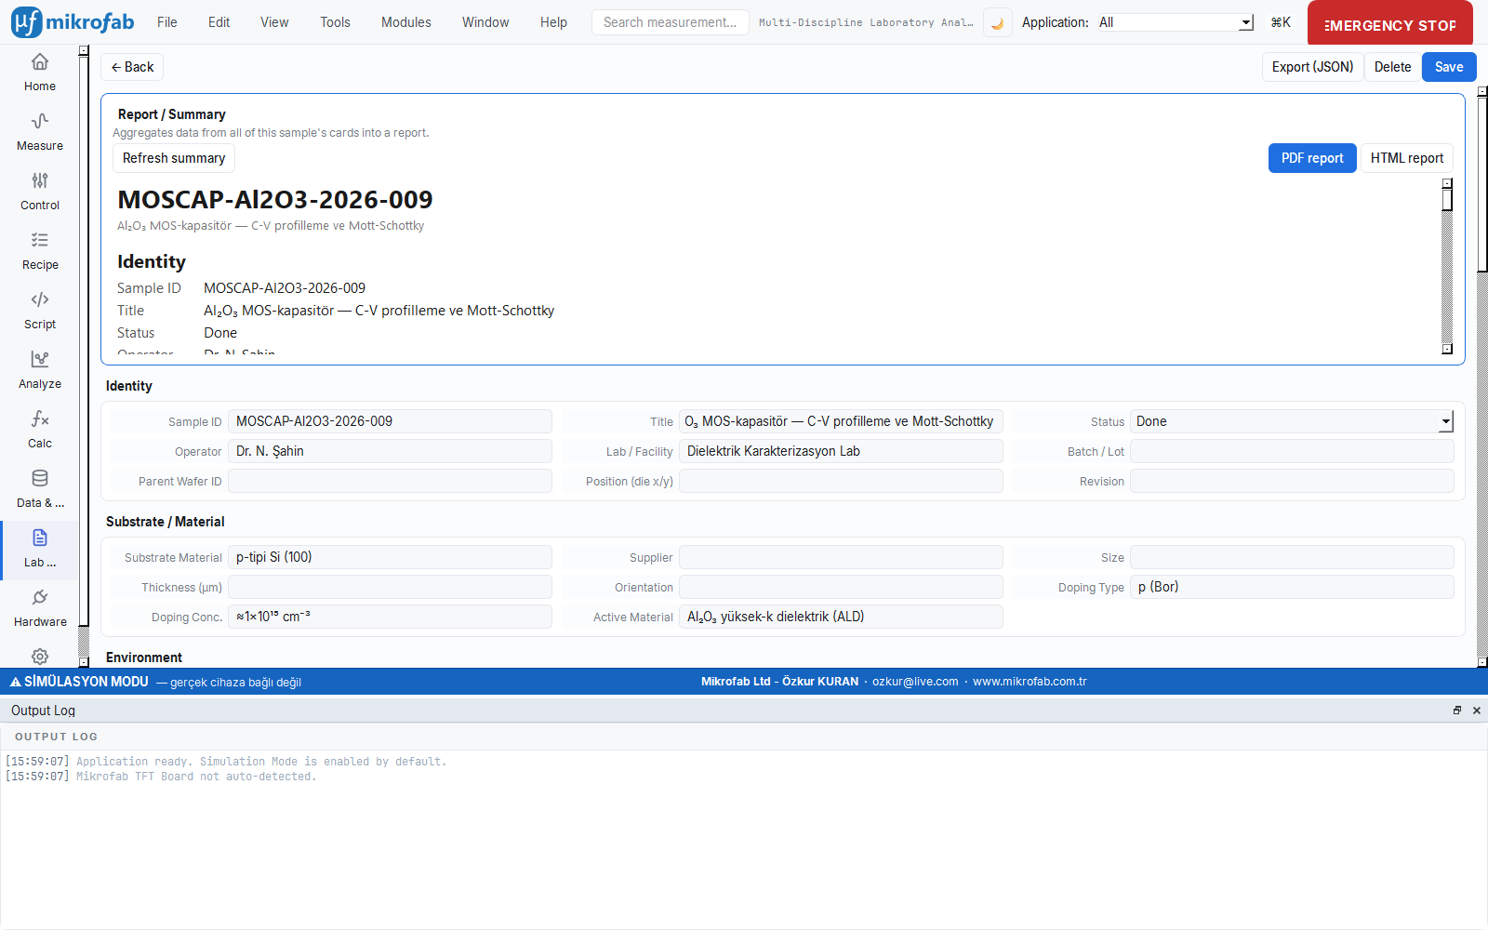Open the settings gear in sidebar
Screen dimensions: 1488x930
[40, 657]
